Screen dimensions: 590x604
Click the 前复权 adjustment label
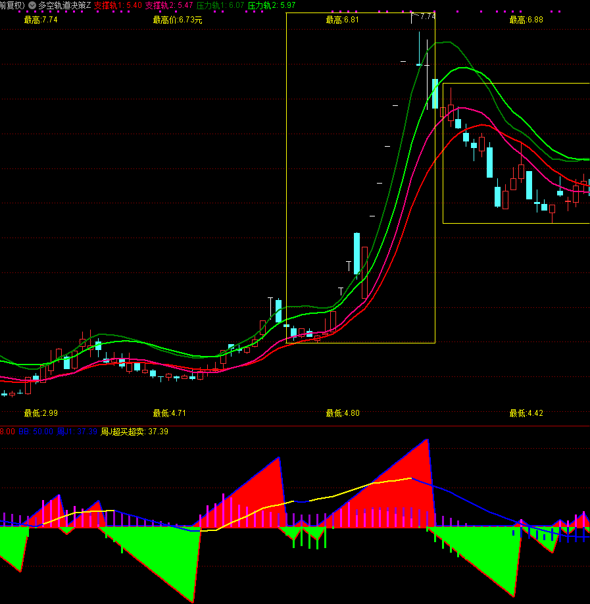pyautogui.click(x=11, y=5)
